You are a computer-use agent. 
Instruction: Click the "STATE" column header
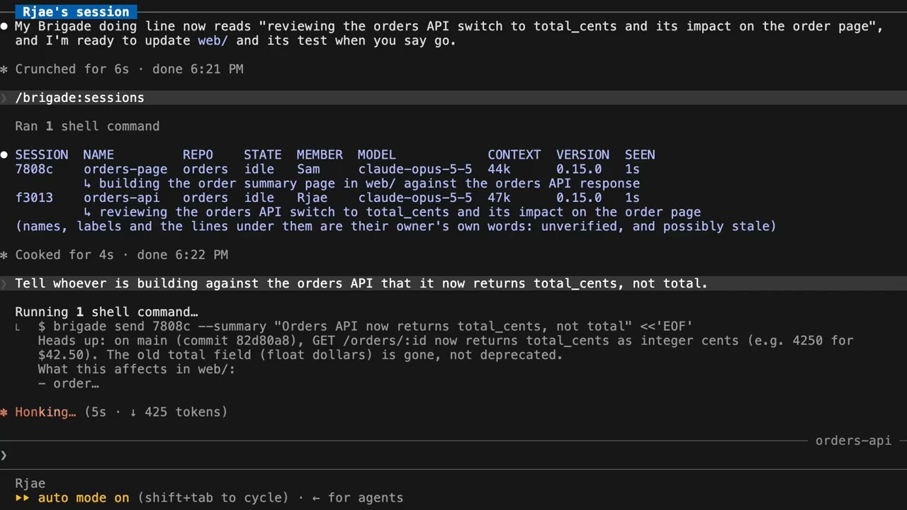(x=263, y=154)
